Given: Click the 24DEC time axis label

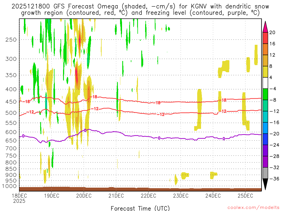Looking at the screenshot, I should 213,196.
